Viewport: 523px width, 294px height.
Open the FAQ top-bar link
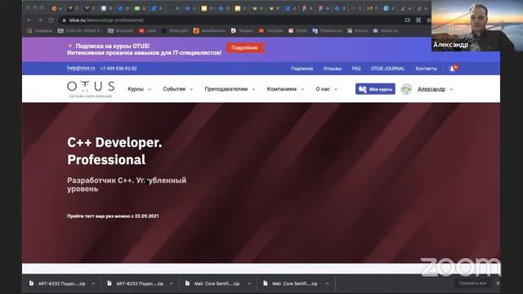(x=356, y=69)
